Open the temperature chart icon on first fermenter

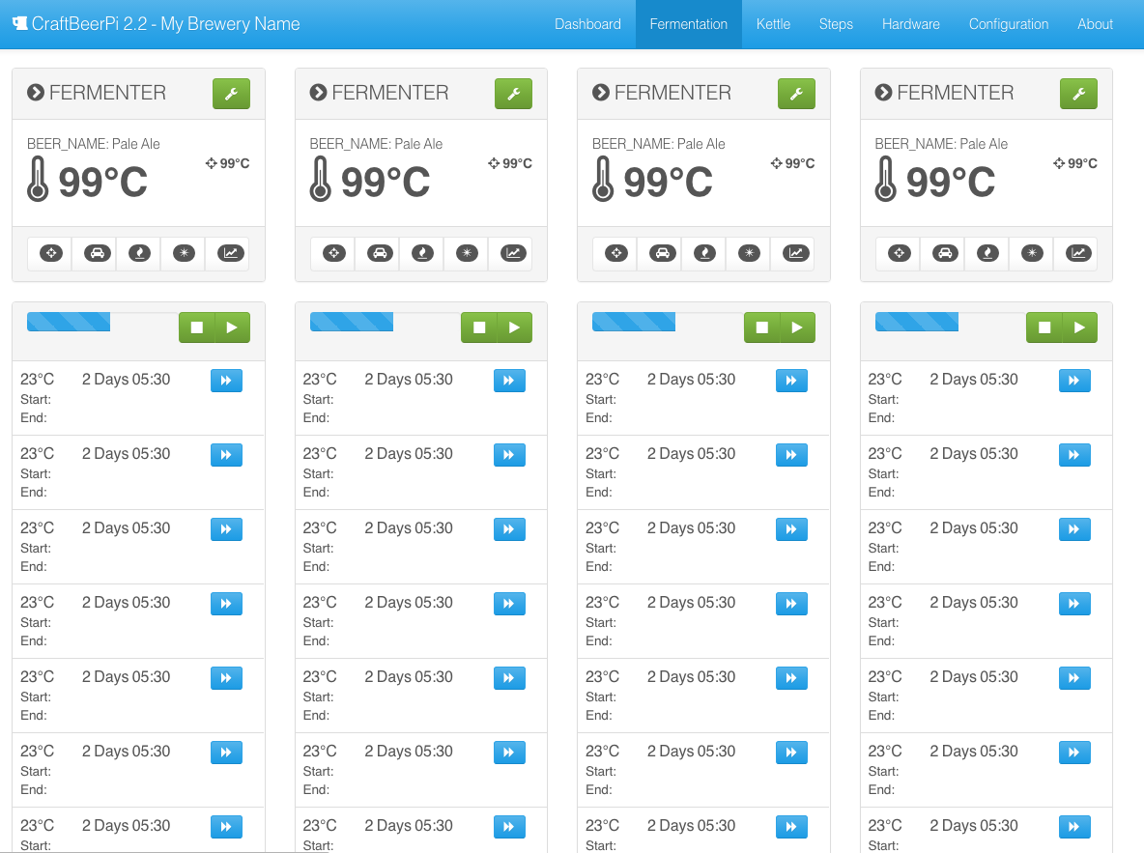click(230, 253)
